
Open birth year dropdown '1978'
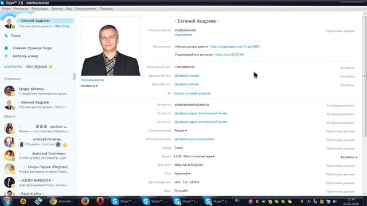194,182
